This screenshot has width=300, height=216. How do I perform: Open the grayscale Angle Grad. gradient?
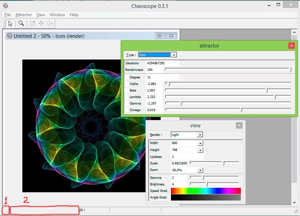206,197
